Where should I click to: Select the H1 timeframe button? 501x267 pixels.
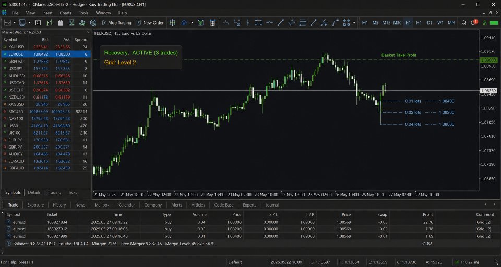coord(408,22)
